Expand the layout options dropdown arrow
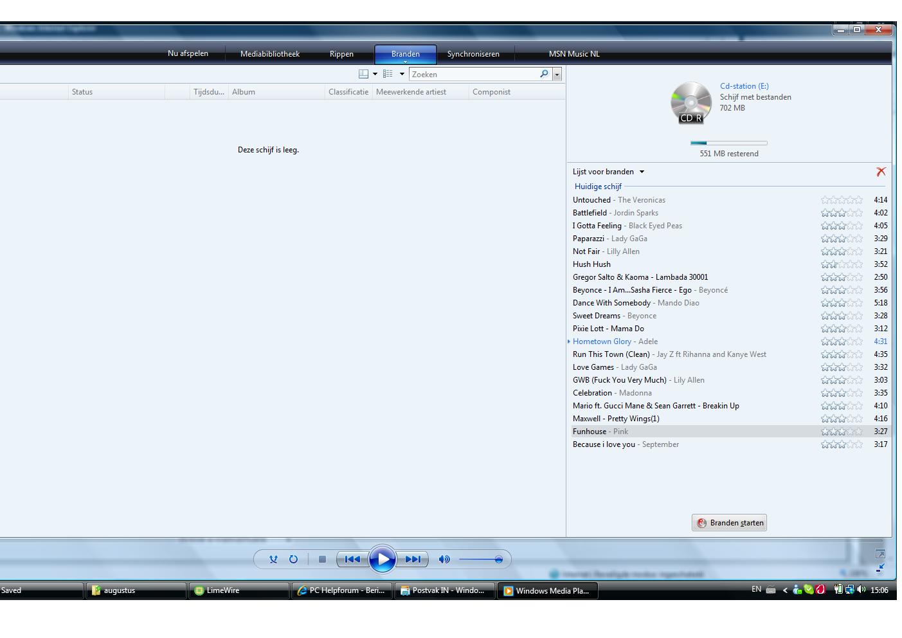This screenshot has width=902, height=638. pyautogui.click(x=375, y=74)
